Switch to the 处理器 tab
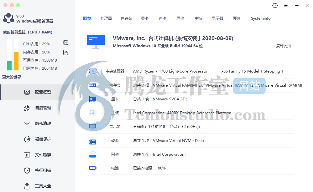Viewport: 313px width, 192px height. (x=106, y=18)
